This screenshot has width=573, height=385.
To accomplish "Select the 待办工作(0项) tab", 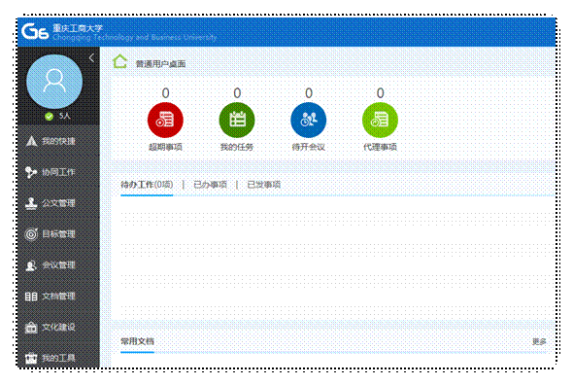I will click(x=147, y=185).
